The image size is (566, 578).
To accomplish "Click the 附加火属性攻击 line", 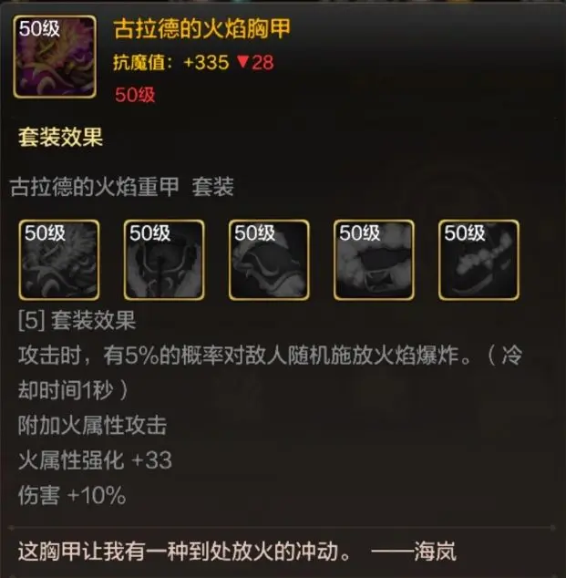I will point(92,426).
